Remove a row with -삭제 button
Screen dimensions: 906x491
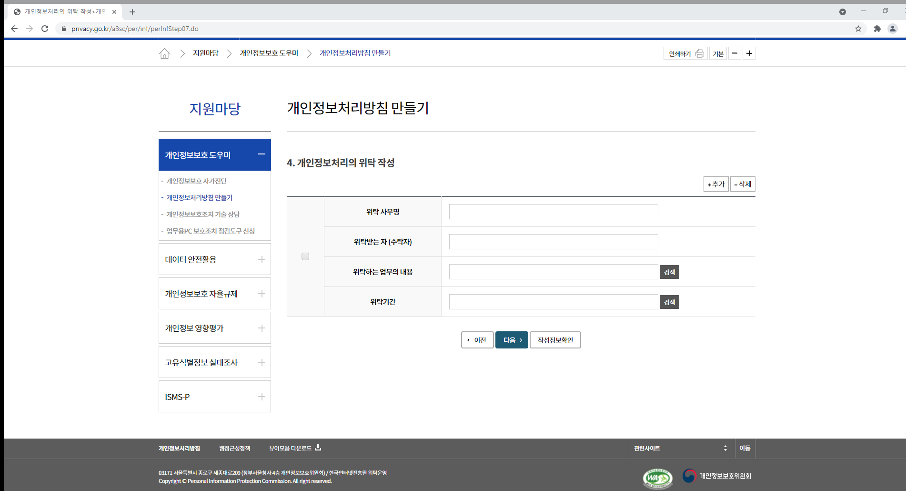(x=743, y=184)
